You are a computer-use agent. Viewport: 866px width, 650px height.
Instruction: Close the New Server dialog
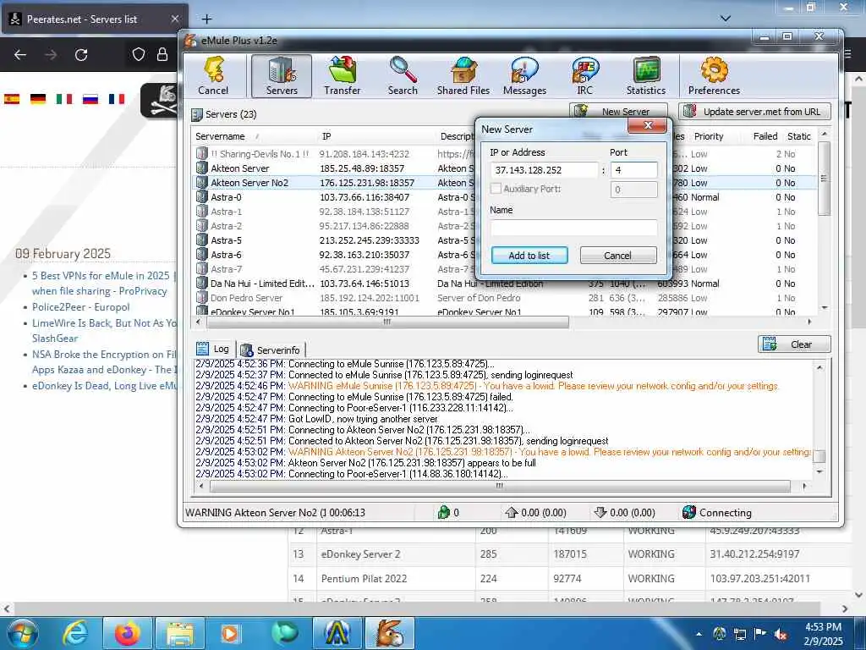click(648, 126)
